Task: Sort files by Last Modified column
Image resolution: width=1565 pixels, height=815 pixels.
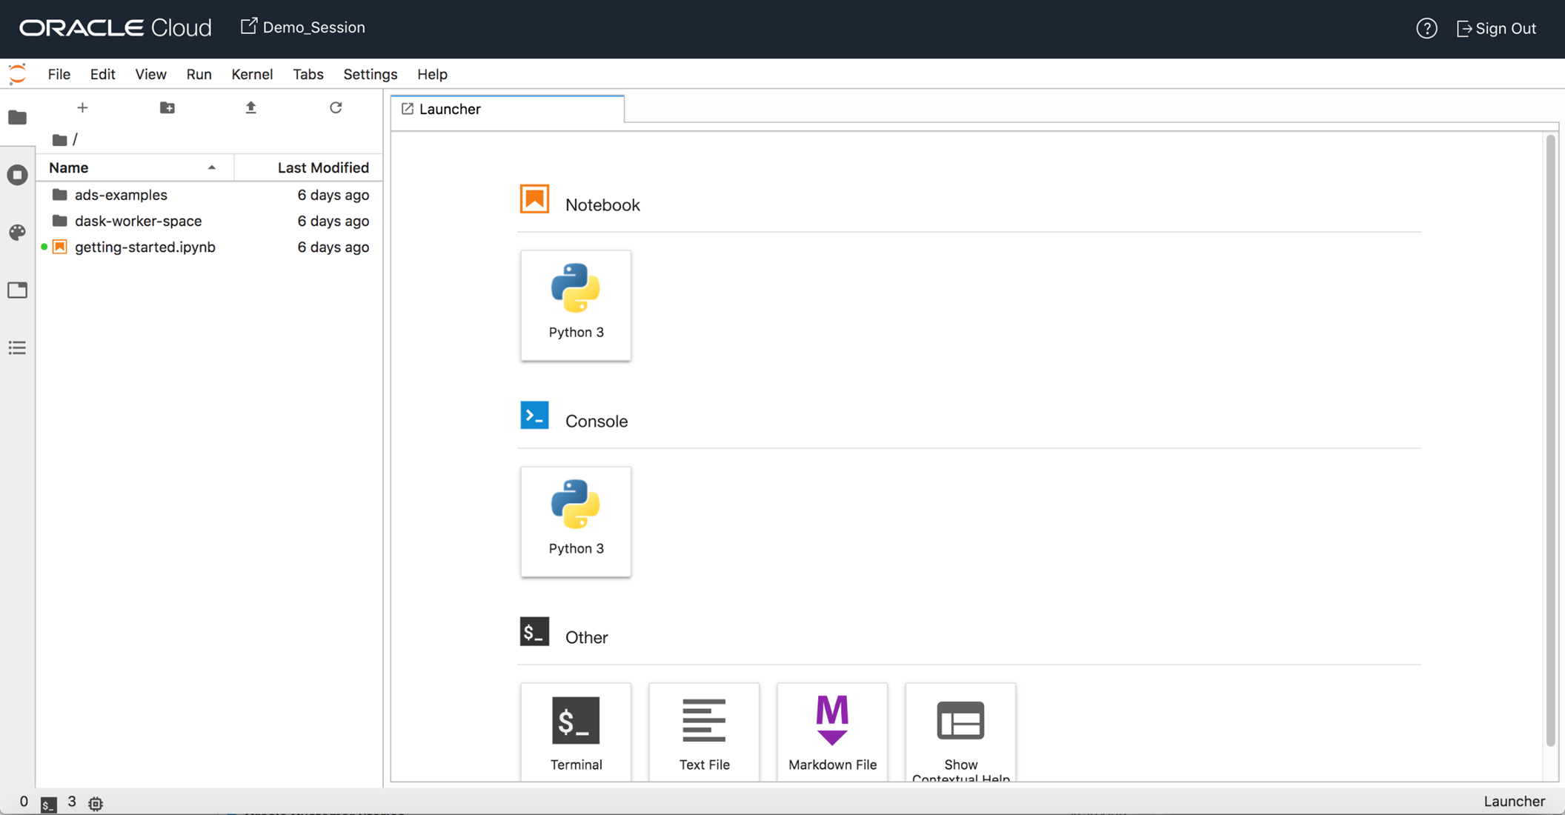Action: 322,167
